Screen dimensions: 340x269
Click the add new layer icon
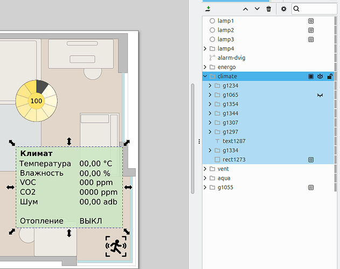pyautogui.click(x=208, y=9)
